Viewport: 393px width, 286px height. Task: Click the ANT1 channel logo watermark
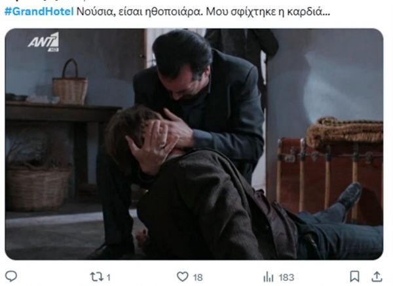tap(44, 41)
